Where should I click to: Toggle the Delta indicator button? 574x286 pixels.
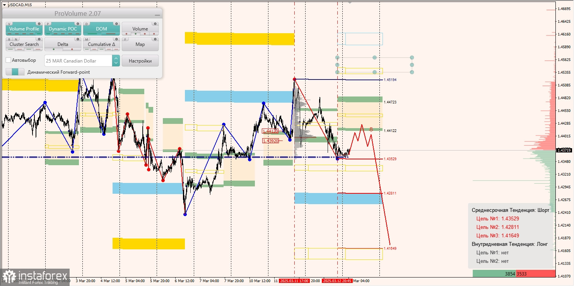coord(63,44)
